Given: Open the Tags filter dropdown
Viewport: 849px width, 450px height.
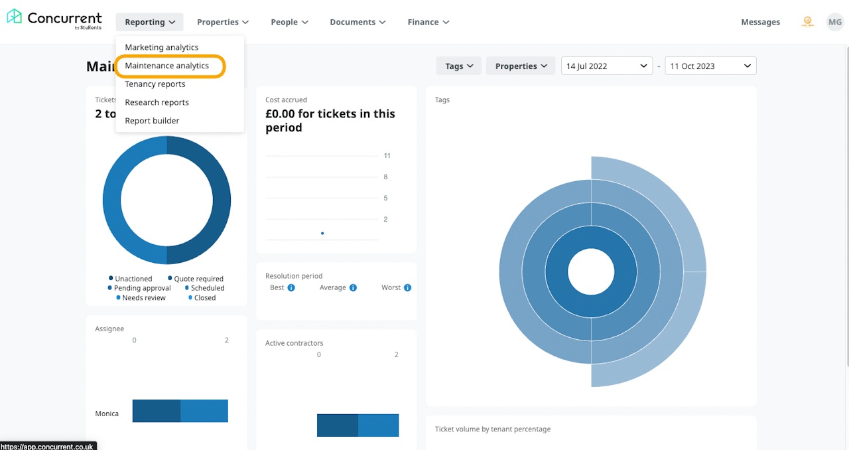Looking at the screenshot, I should 459,66.
